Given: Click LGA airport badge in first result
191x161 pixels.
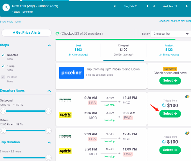Looking at the screenshot, I should tap(92, 103).
